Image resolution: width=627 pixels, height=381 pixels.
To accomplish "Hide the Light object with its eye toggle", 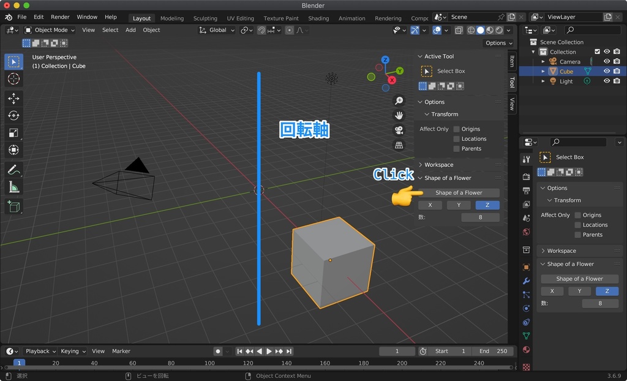I will 606,81.
